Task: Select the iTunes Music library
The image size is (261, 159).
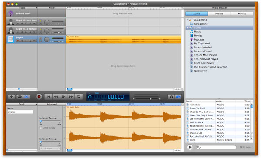Action: coord(197,32)
